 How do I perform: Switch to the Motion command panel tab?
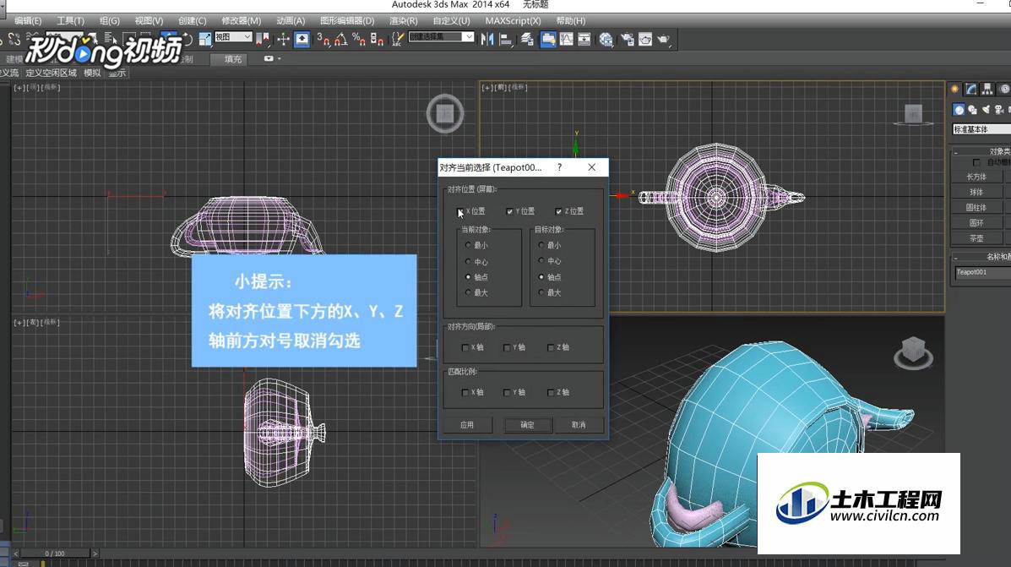point(1004,89)
